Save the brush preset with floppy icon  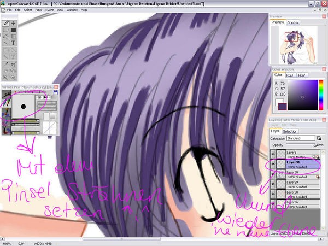point(56,93)
